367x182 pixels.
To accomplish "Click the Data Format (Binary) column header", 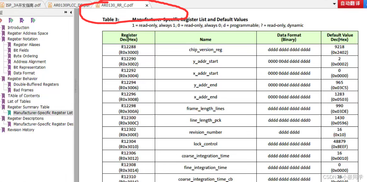I will click(x=289, y=37).
